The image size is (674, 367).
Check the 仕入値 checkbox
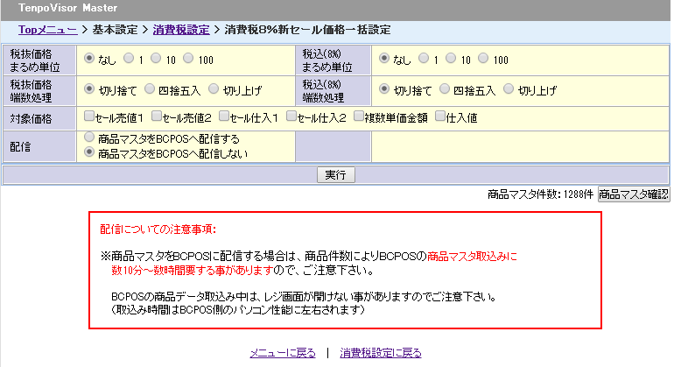pyautogui.click(x=439, y=116)
